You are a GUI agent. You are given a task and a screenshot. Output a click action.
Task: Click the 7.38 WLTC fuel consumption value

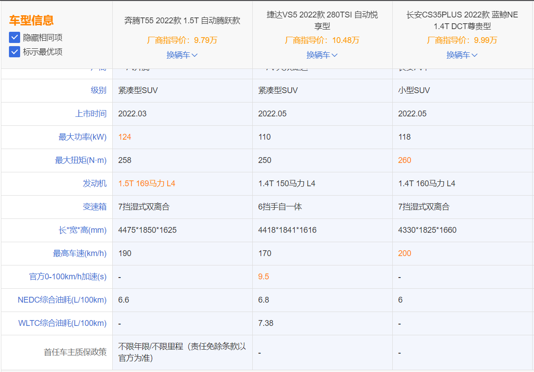(x=266, y=323)
